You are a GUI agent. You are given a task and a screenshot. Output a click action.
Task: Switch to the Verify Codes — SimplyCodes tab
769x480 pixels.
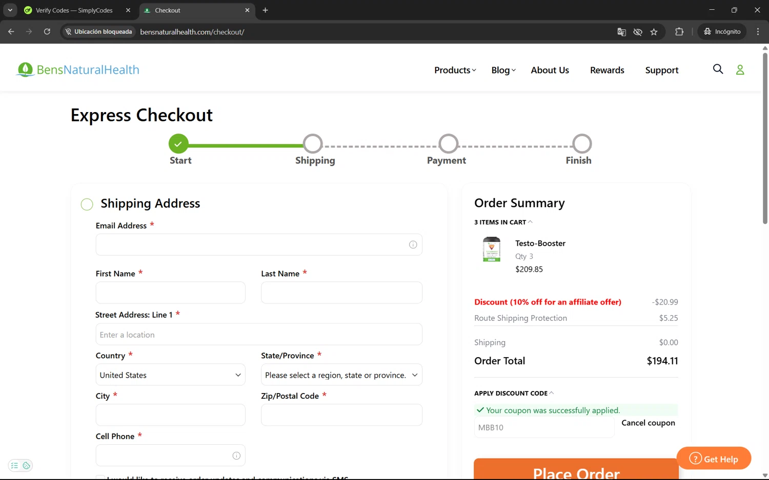coord(74,10)
